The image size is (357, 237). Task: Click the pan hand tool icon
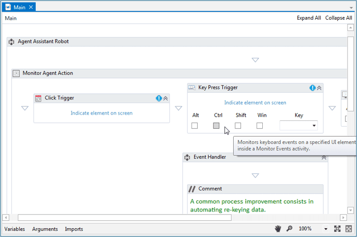point(278,229)
